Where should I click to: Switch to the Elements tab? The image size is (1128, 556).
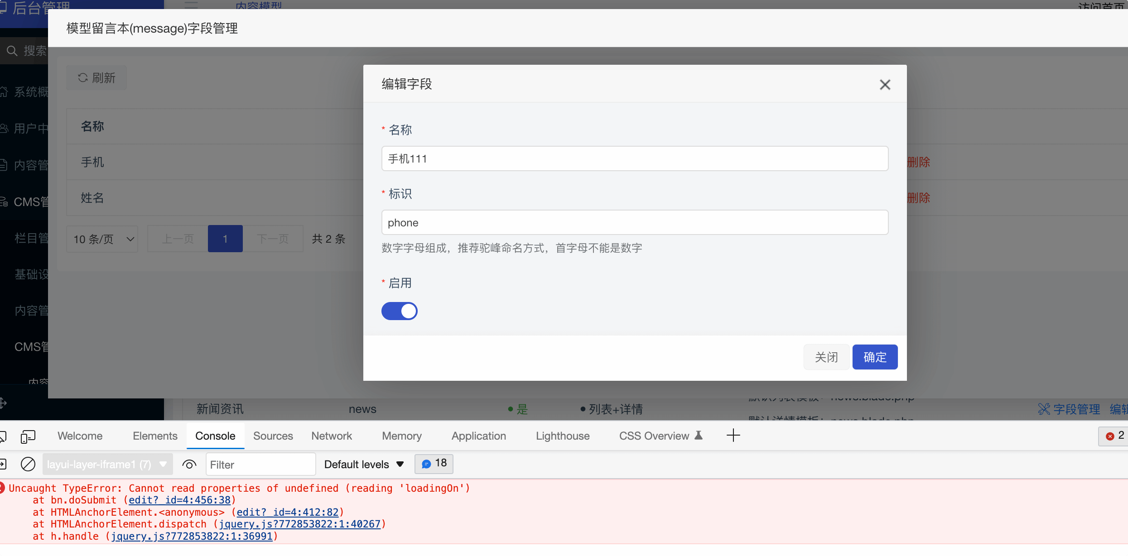(155, 436)
